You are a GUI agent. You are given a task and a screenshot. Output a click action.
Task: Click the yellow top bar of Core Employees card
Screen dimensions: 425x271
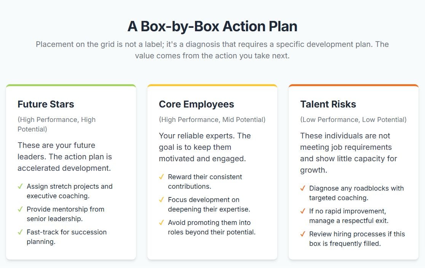click(x=212, y=85)
